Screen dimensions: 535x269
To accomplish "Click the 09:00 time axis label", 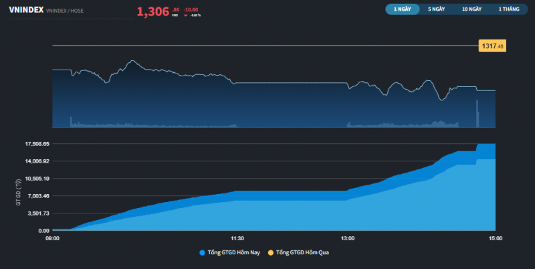I will coord(52,238).
